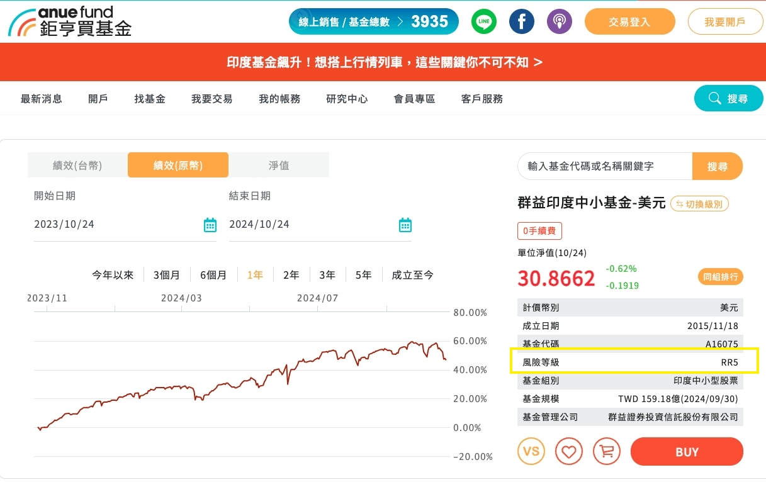Screen dimensions: 766x482
Task: Click the inception date 2015/11/18
Action: (x=713, y=326)
